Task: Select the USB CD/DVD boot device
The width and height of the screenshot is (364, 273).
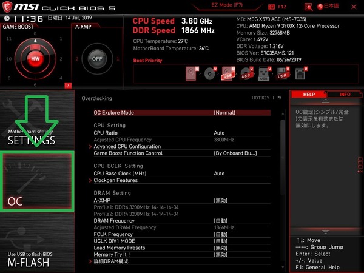Action: point(246,73)
